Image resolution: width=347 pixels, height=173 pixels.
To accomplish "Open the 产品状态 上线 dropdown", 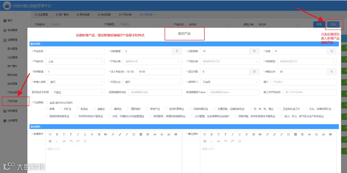I will pyautogui.click(x=75, y=61).
